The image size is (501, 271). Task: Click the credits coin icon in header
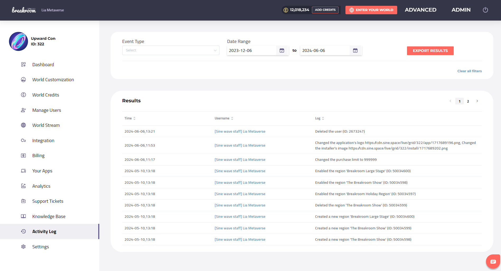pyautogui.click(x=286, y=10)
